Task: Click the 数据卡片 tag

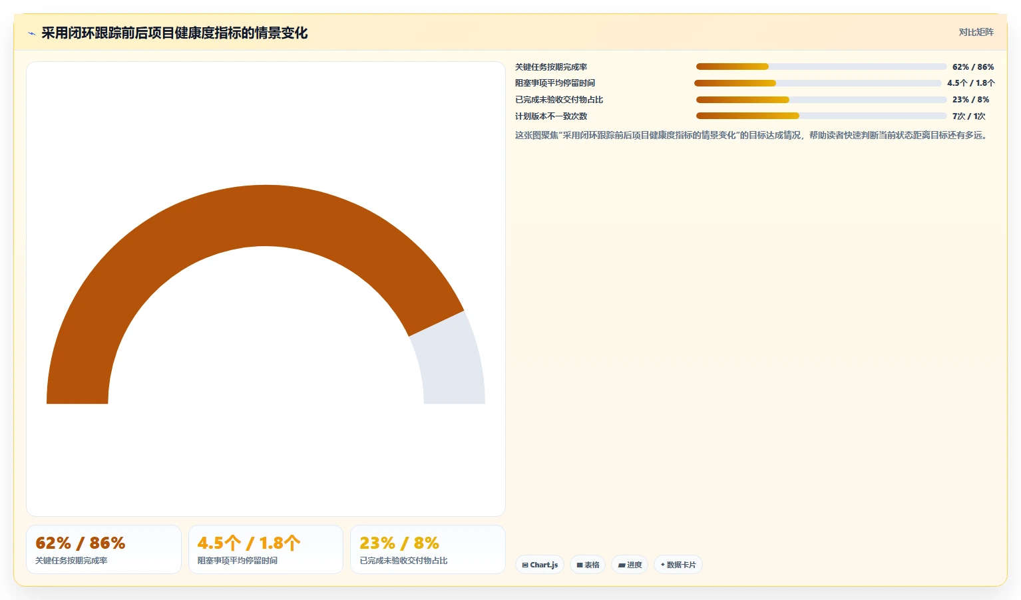Action: (x=678, y=565)
